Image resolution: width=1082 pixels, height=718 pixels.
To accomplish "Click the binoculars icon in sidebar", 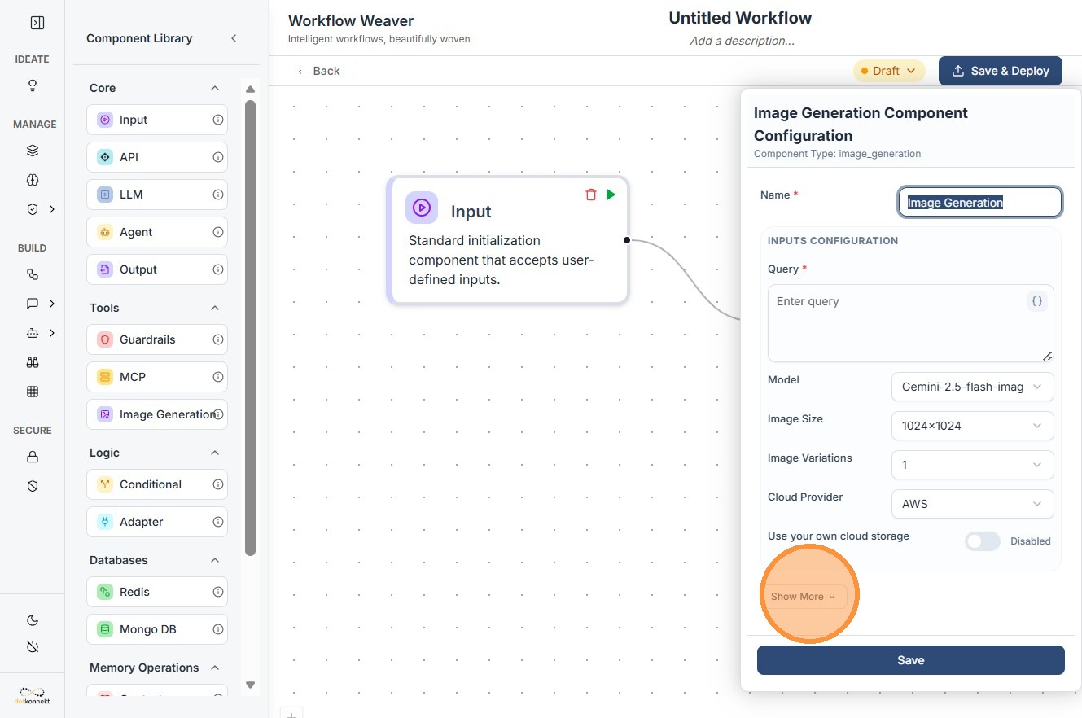I will pos(33,362).
